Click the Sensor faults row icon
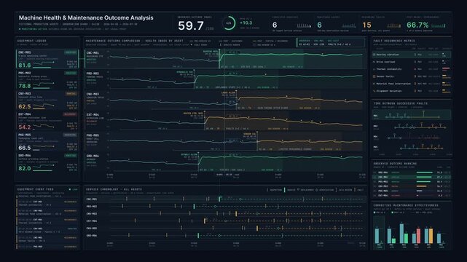The width and height of the screenshot is (467, 262). tap(374, 76)
